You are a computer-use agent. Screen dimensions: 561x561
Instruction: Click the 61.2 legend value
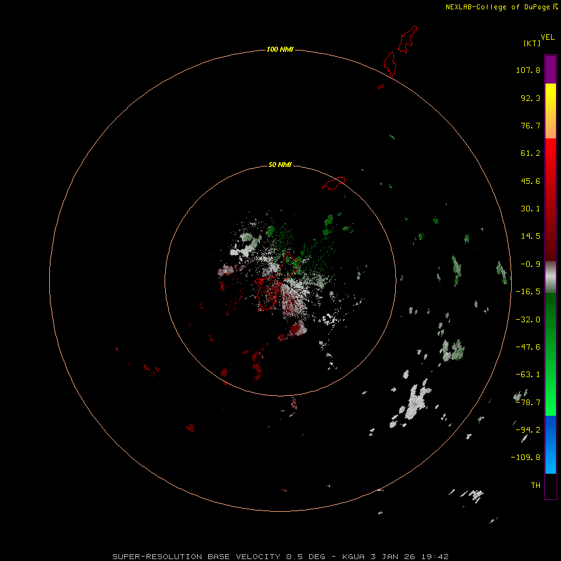[x=530, y=153]
